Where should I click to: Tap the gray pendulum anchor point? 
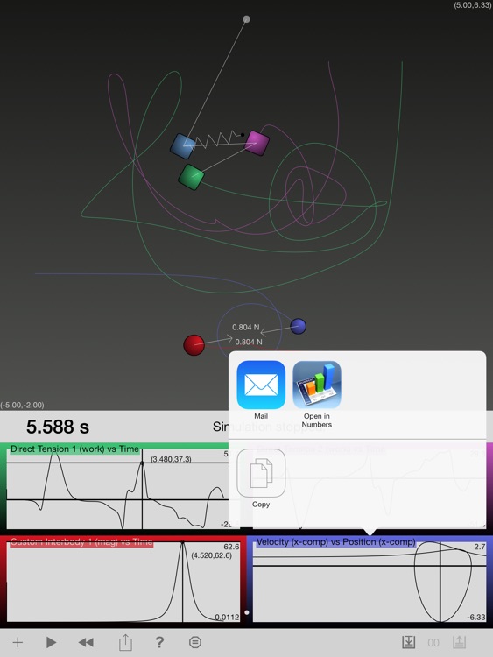[247, 19]
